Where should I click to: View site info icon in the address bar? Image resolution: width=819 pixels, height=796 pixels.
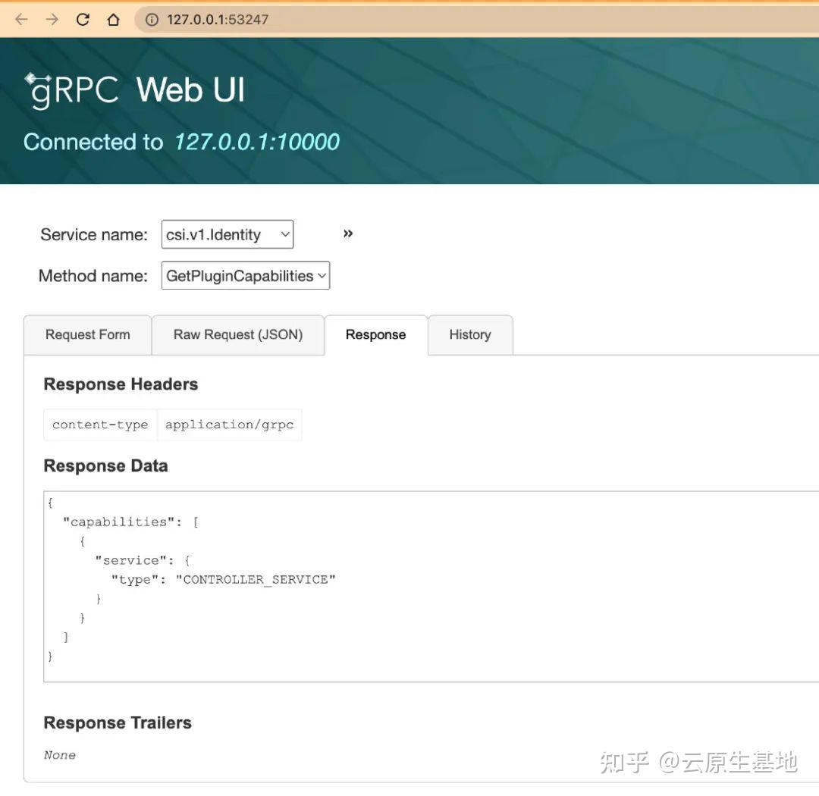click(152, 20)
